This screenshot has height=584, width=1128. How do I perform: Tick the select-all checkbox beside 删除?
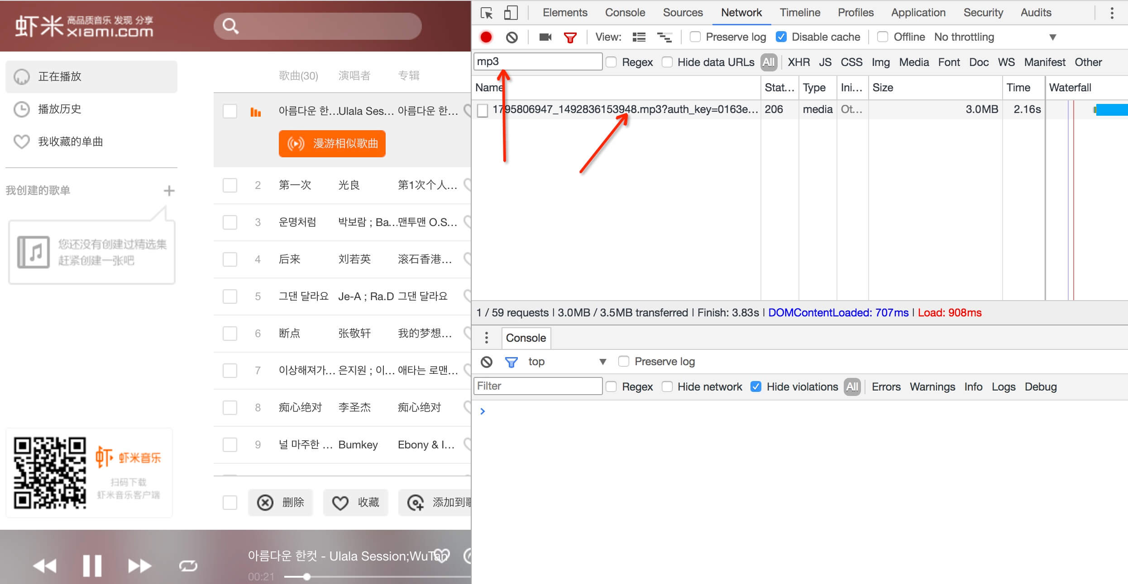[230, 503]
